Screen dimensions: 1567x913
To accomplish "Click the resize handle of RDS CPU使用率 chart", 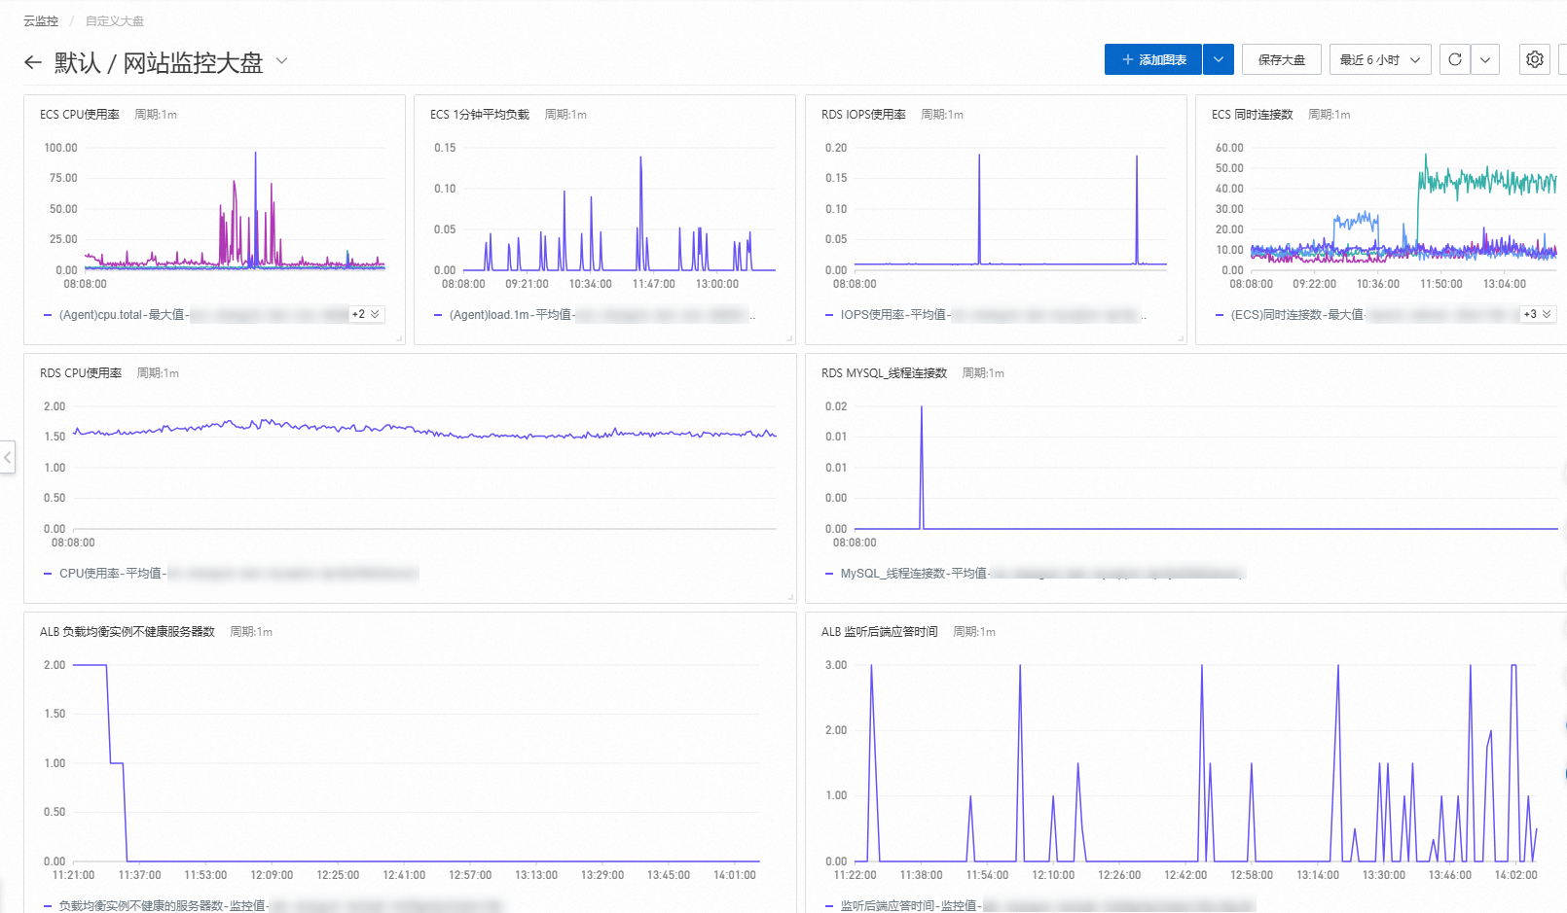I will click(x=791, y=597).
